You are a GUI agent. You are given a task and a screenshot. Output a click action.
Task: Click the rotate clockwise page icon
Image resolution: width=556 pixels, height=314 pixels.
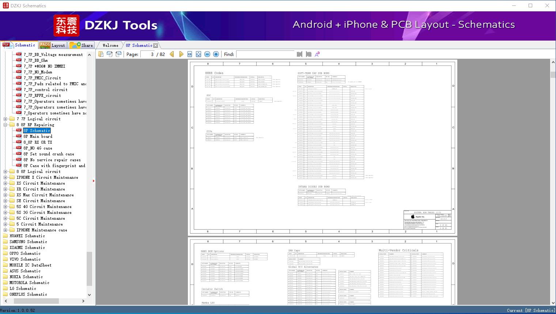coord(110,54)
